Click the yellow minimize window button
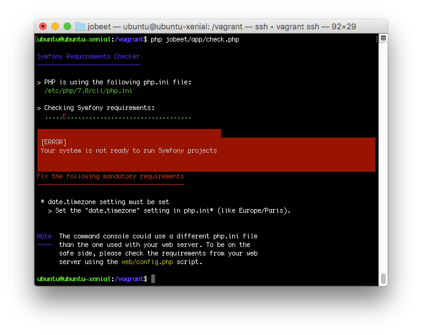 (55, 26)
